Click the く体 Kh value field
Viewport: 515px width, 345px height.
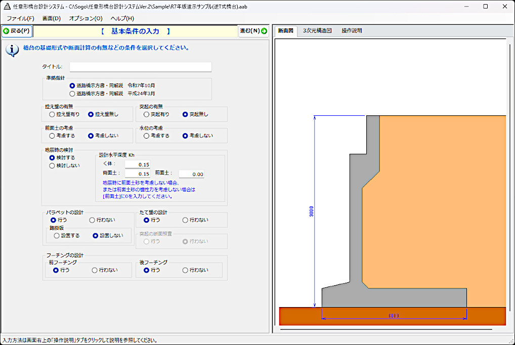(137, 164)
